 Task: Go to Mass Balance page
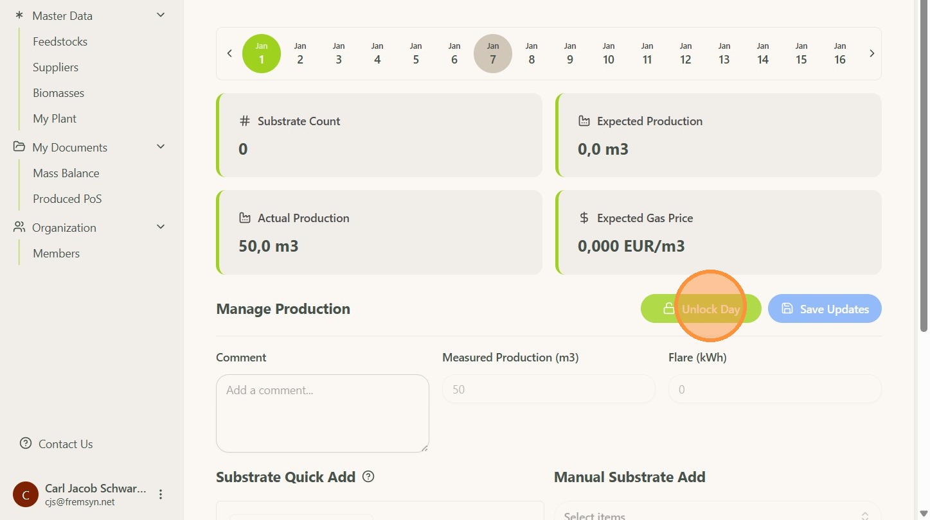tap(66, 173)
